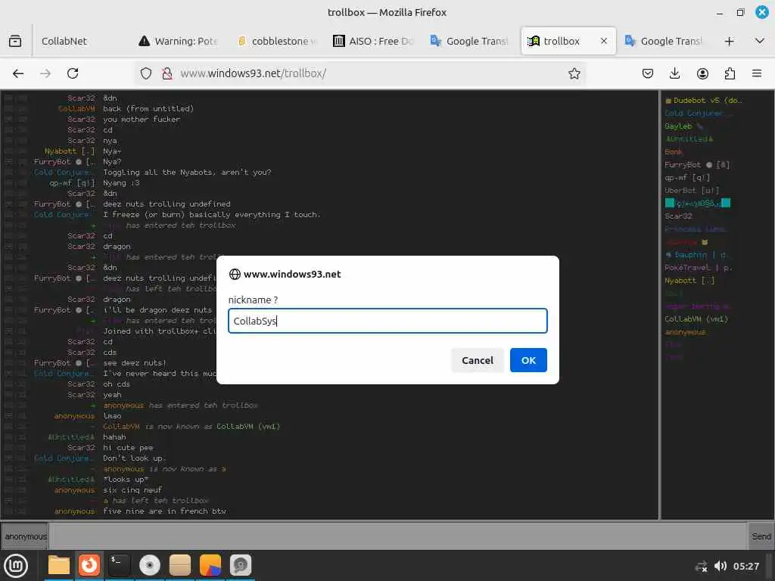Close the trollbox tab
This screenshot has height=581, width=775.
[x=603, y=41]
